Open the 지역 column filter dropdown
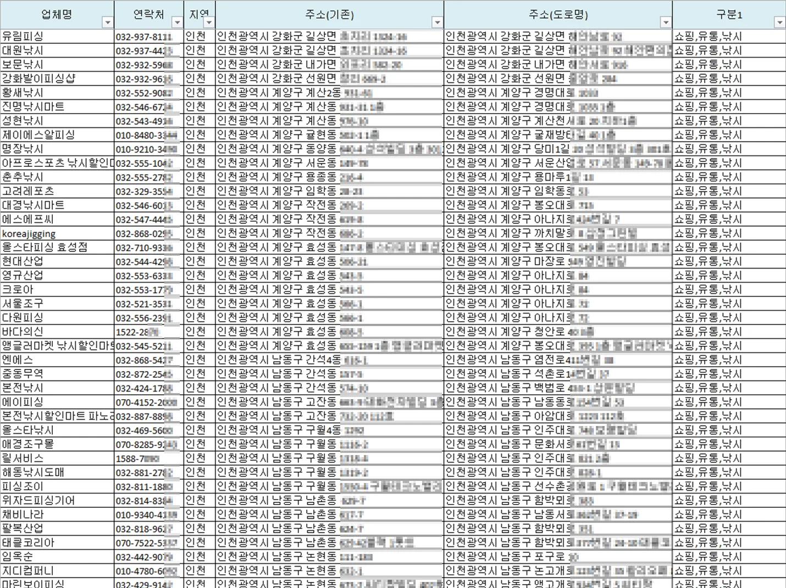The width and height of the screenshot is (786, 588). pos(209,23)
